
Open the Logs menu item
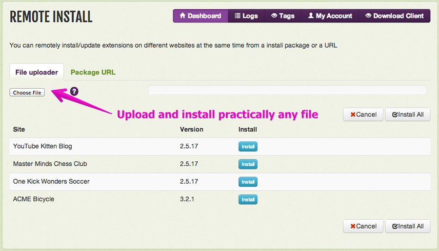coord(246,16)
